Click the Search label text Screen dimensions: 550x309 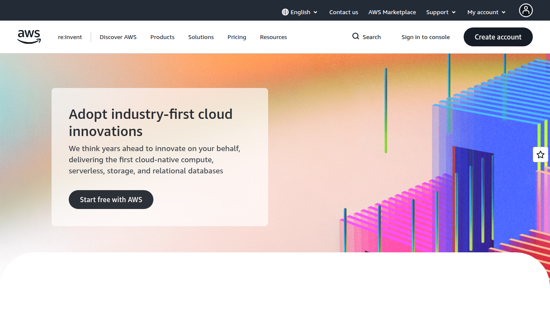pos(372,37)
